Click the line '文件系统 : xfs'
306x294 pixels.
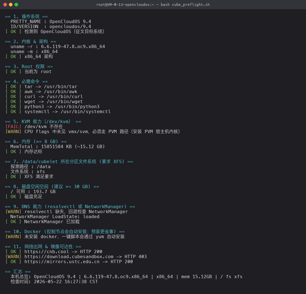pos(28,171)
